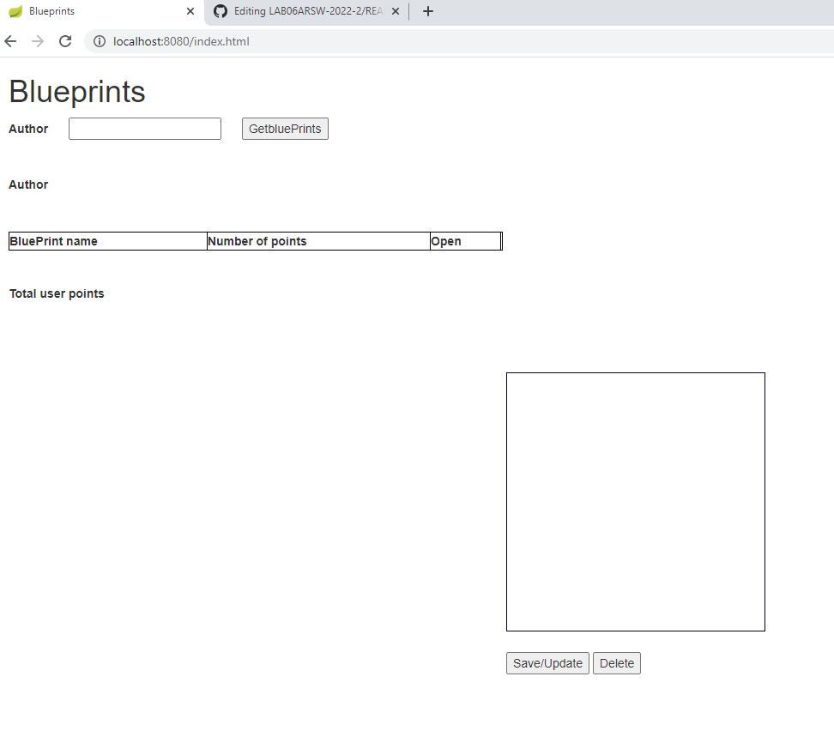Image resolution: width=834 pixels, height=731 pixels.
Task: View site information icon in address bar
Action: coord(100,41)
